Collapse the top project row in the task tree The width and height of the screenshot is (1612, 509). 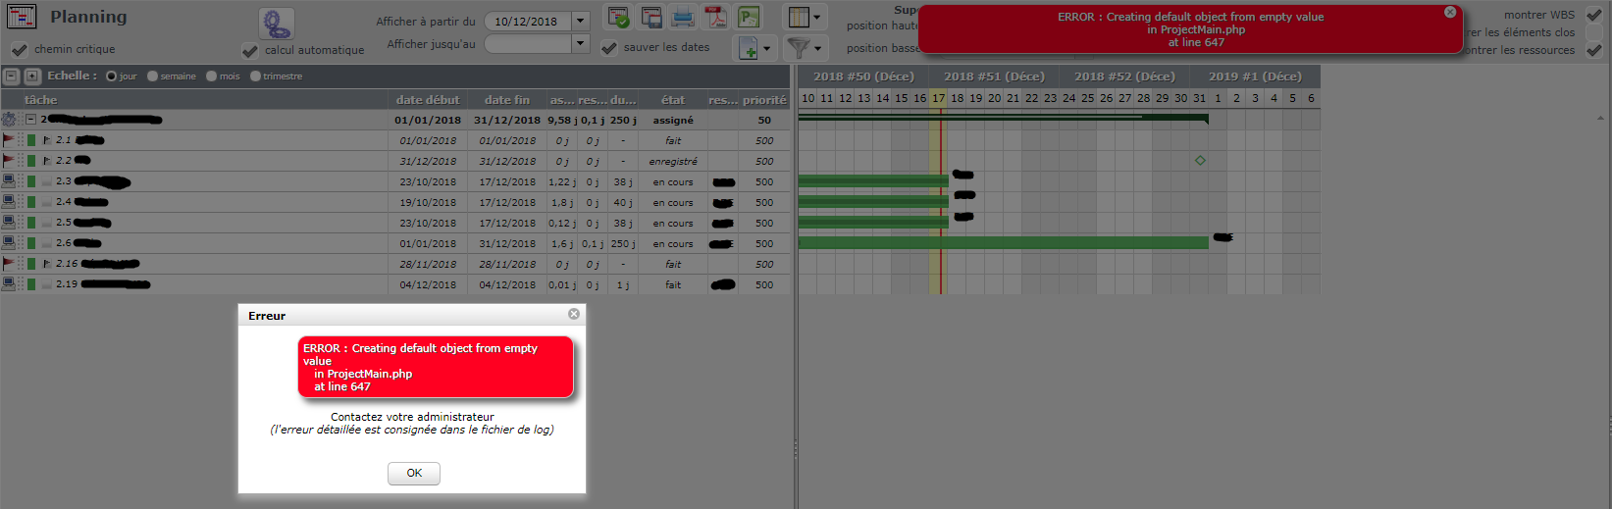pyautogui.click(x=30, y=120)
